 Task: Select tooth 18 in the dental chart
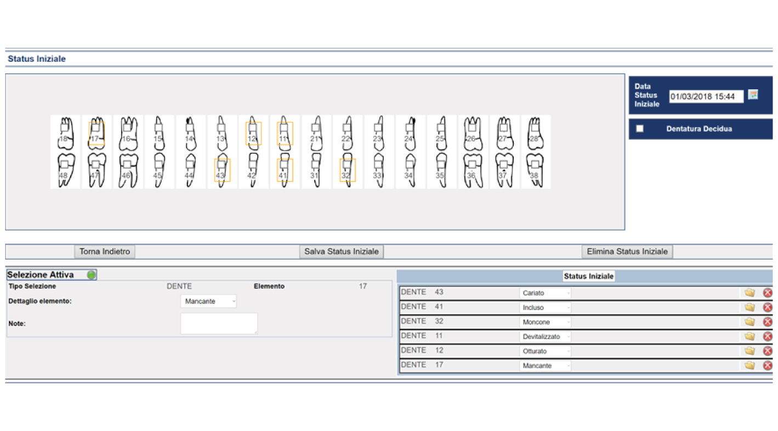[65, 133]
